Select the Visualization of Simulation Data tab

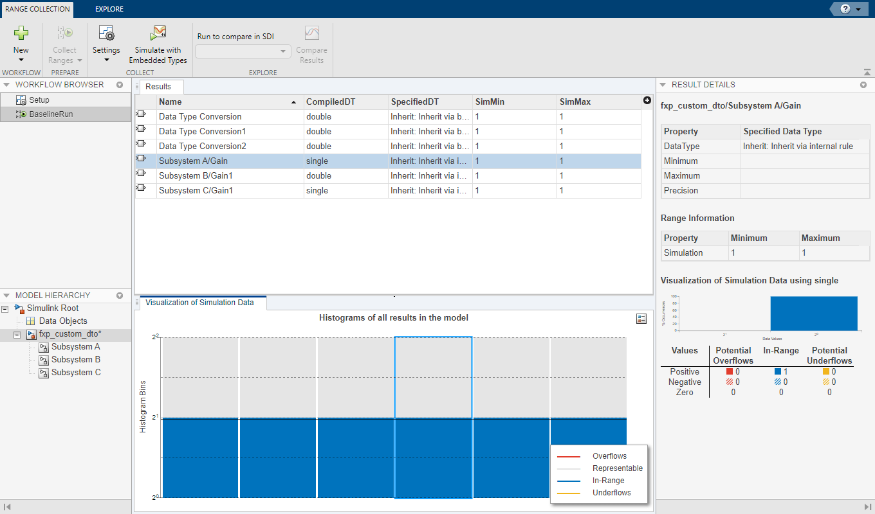[199, 303]
